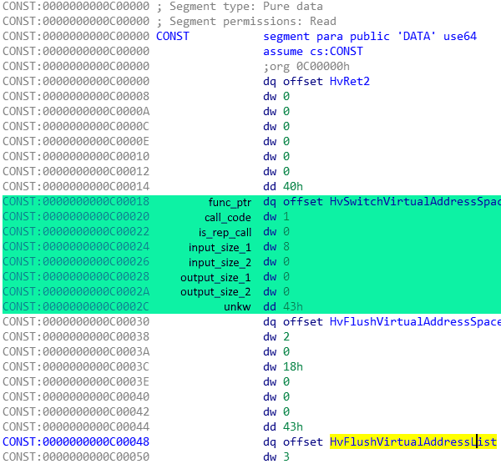Select the highlighted HvFlushVirtualAddressList symbol
The height and width of the screenshot is (464, 501).
pos(413,442)
